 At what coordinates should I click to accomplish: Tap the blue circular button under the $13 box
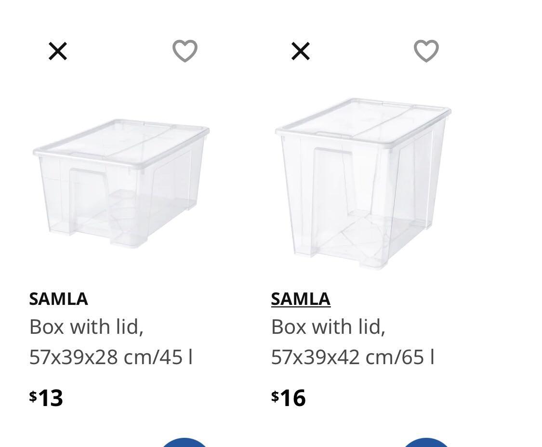(x=185, y=444)
